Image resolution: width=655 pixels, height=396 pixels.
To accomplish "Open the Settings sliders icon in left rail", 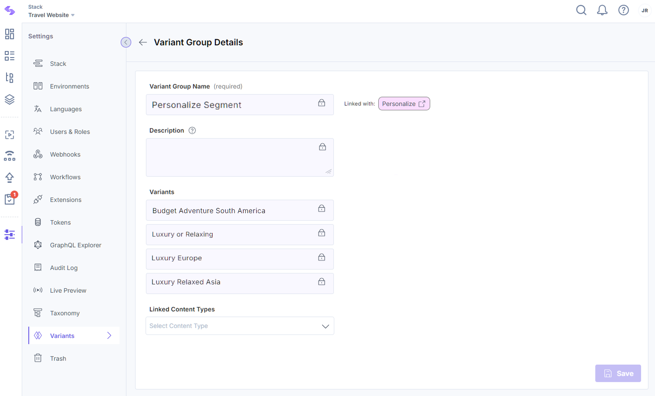I will pos(9,235).
